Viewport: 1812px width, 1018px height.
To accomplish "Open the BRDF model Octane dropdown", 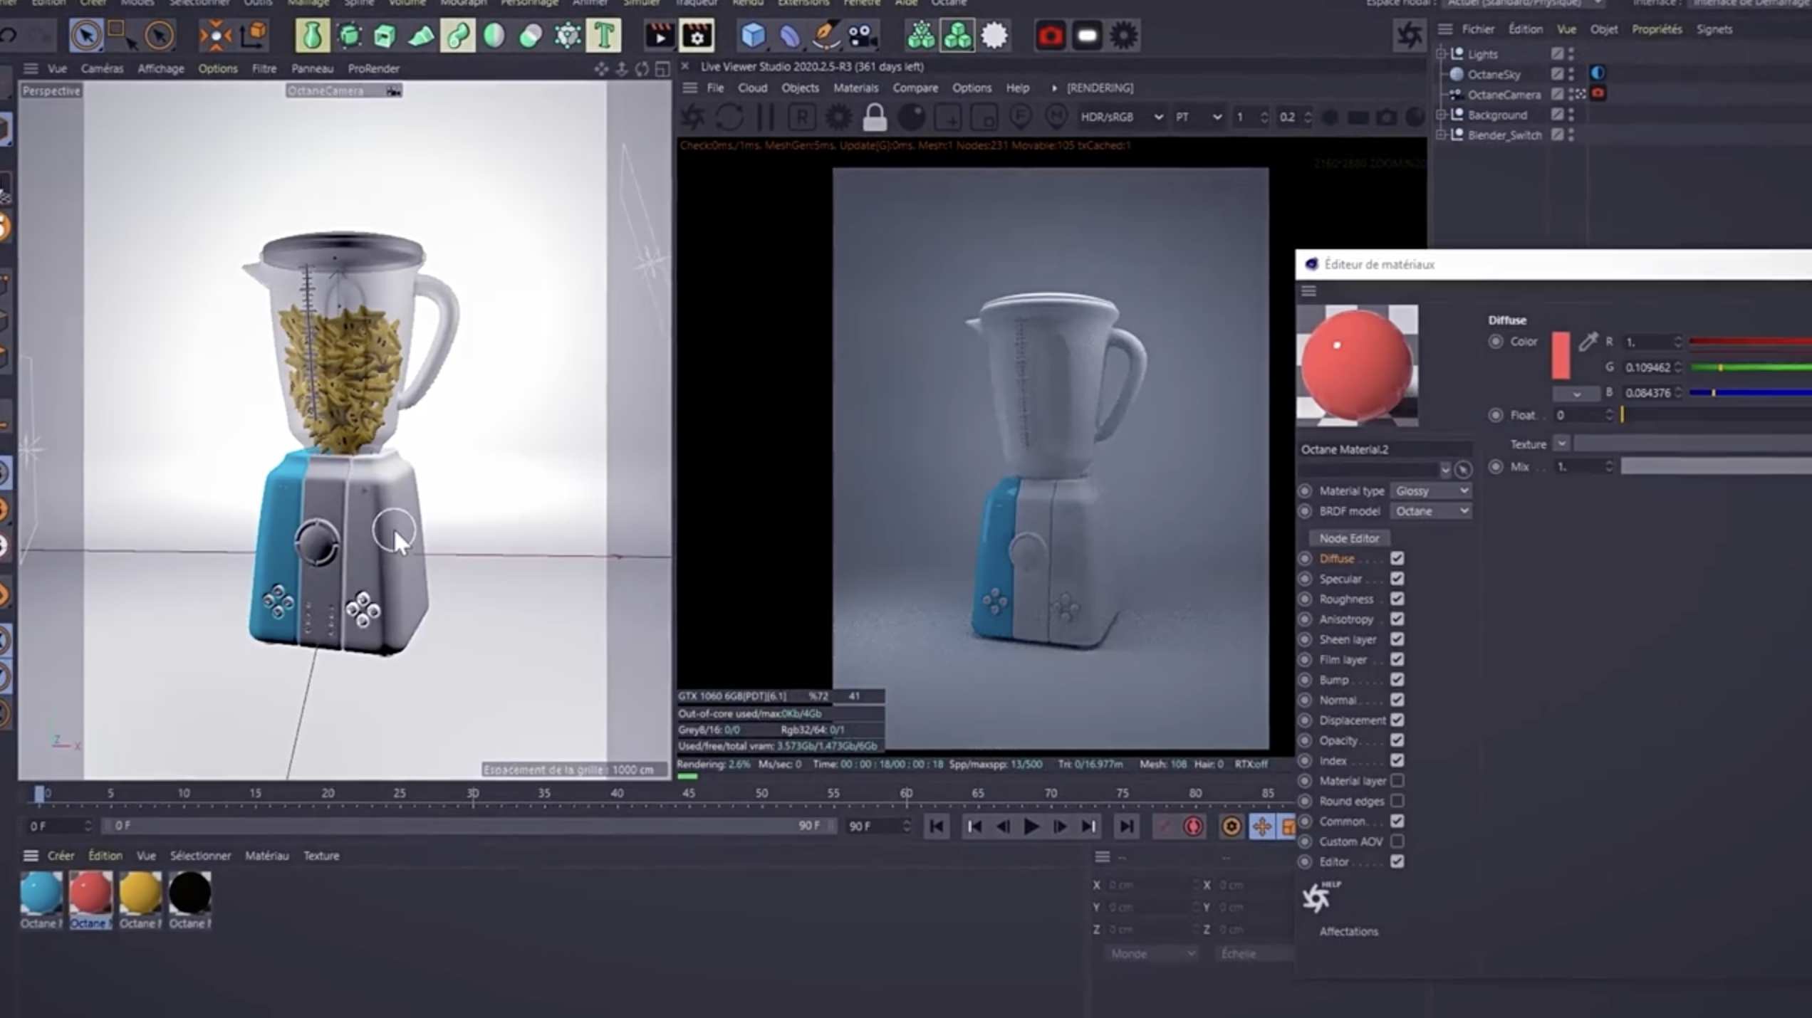I will pyautogui.click(x=1431, y=511).
